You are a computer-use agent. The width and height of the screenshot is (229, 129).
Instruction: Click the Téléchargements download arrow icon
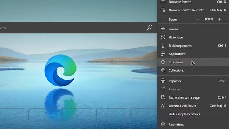[163, 46]
